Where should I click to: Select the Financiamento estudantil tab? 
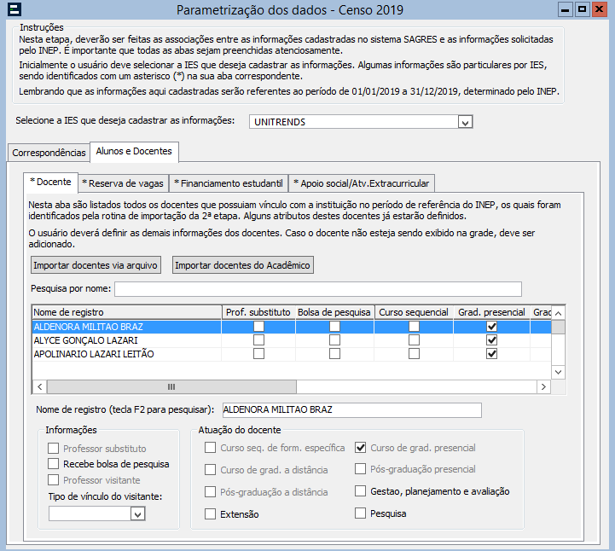coord(228,183)
